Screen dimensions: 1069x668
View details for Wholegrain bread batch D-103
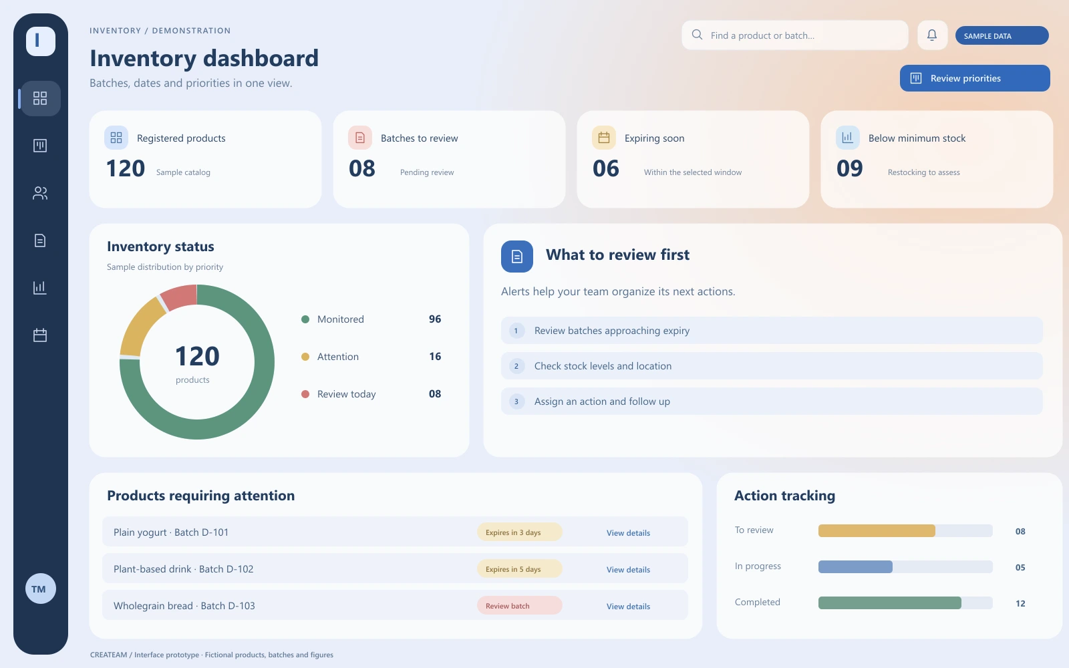[x=628, y=607]
